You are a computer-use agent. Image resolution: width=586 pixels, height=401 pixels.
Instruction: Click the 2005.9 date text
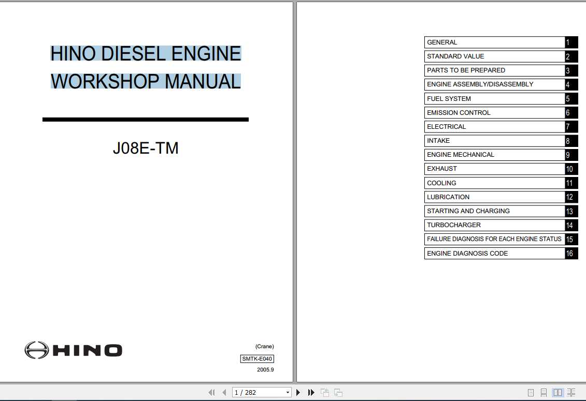(265, 369)
